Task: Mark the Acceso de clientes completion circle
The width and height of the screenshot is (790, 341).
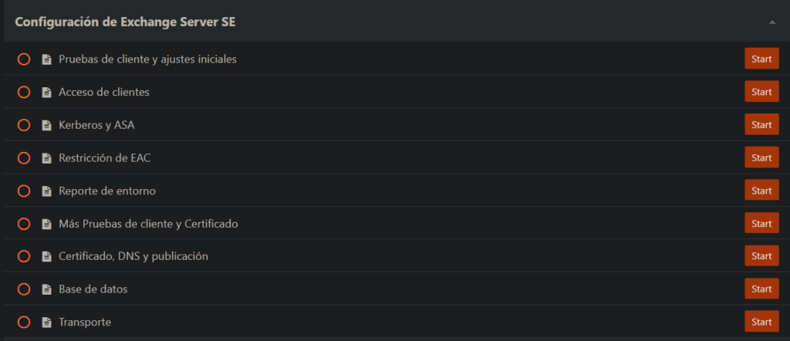Action: tap(24, 92)
